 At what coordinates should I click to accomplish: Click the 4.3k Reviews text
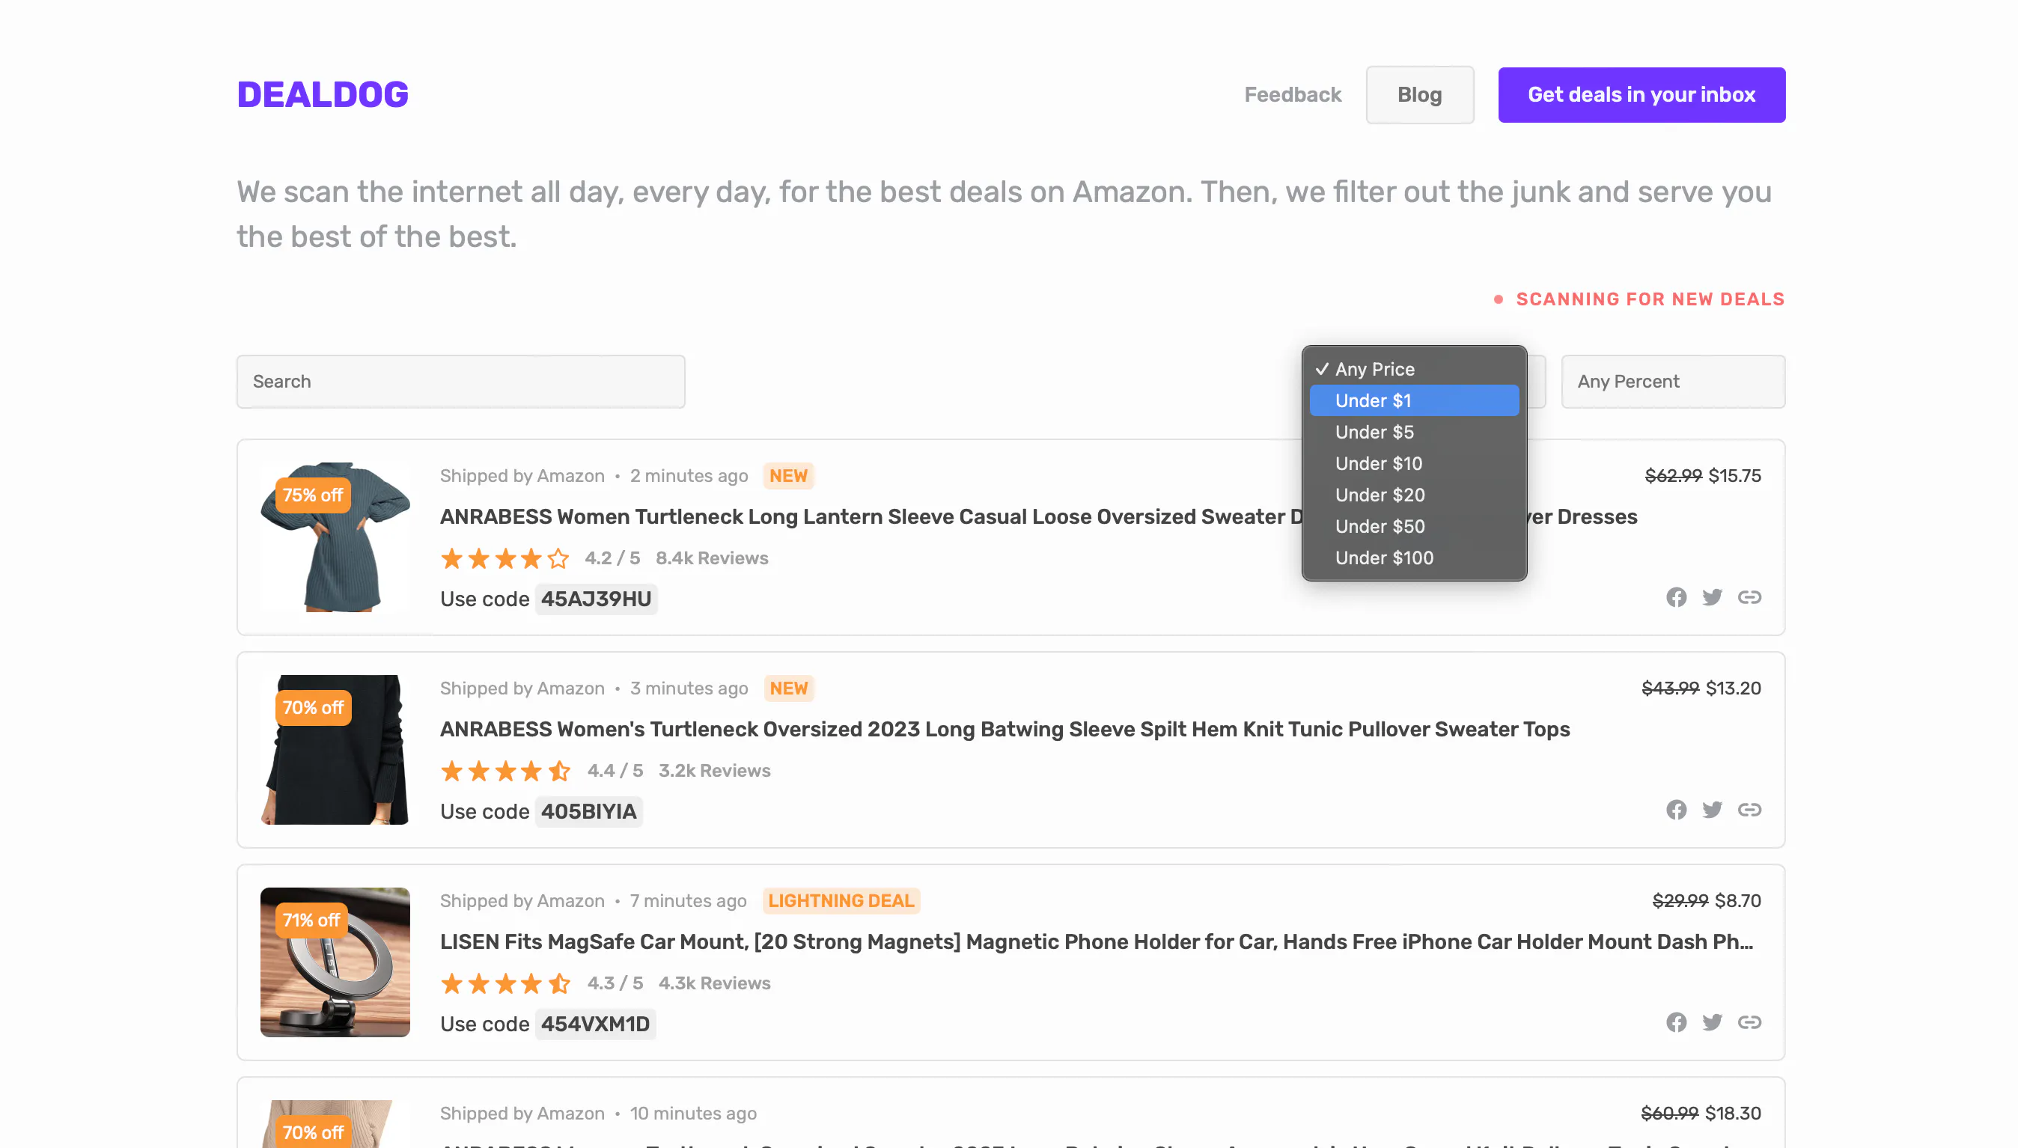pos(715,983)
